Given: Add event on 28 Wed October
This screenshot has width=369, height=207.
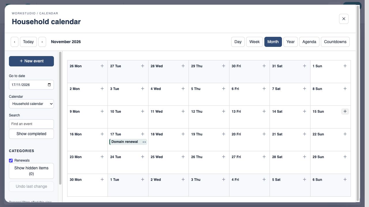Looking at the screenshot, I should click(183, 66).
